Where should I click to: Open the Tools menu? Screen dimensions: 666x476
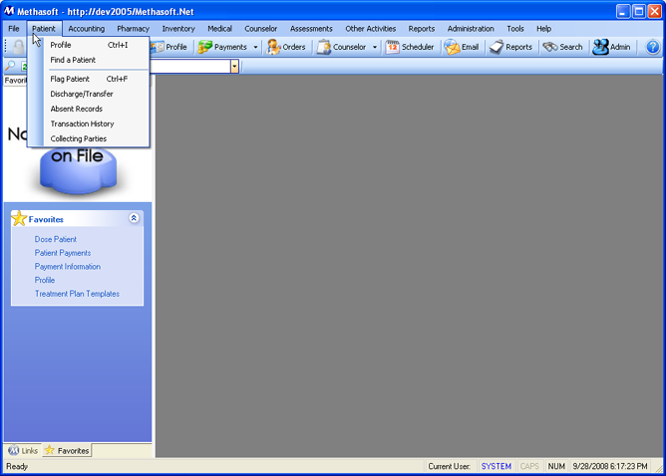coord(515,29)
